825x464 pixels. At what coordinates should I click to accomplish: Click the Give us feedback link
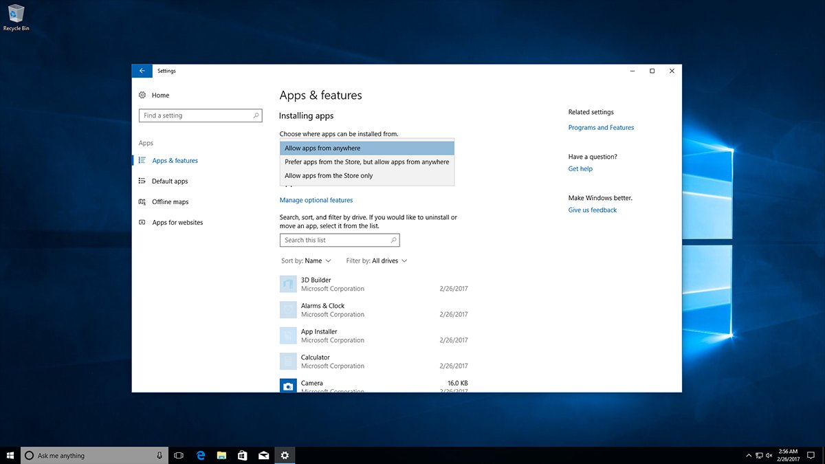pos(593,210)
